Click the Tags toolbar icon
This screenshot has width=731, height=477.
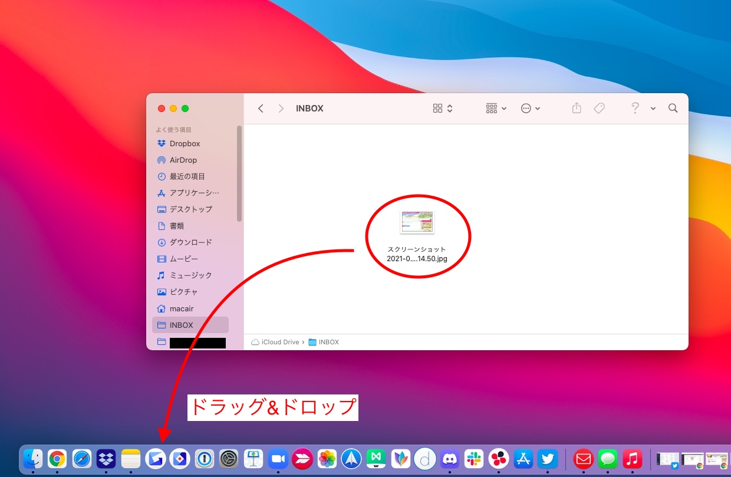pos(599,108)
